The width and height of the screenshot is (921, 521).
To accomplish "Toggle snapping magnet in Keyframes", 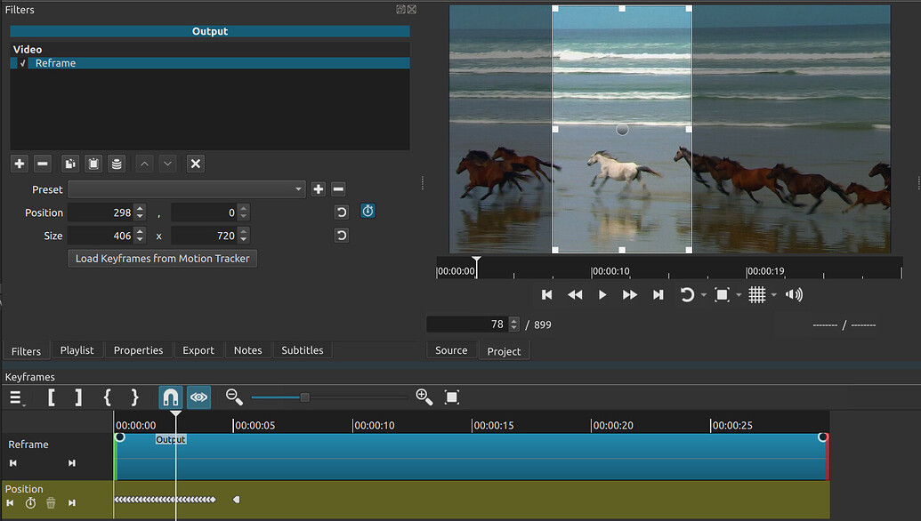I will click(x=170, y=397).
